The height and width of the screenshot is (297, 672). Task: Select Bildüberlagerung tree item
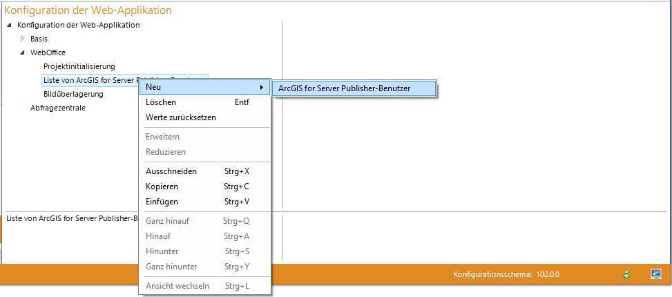click(73, 94)
